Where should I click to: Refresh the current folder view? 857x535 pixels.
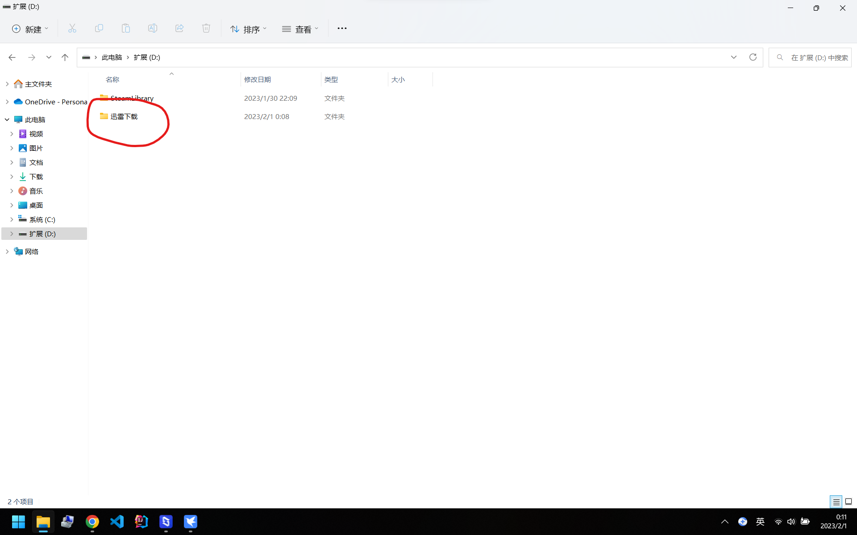pos(753,57)
